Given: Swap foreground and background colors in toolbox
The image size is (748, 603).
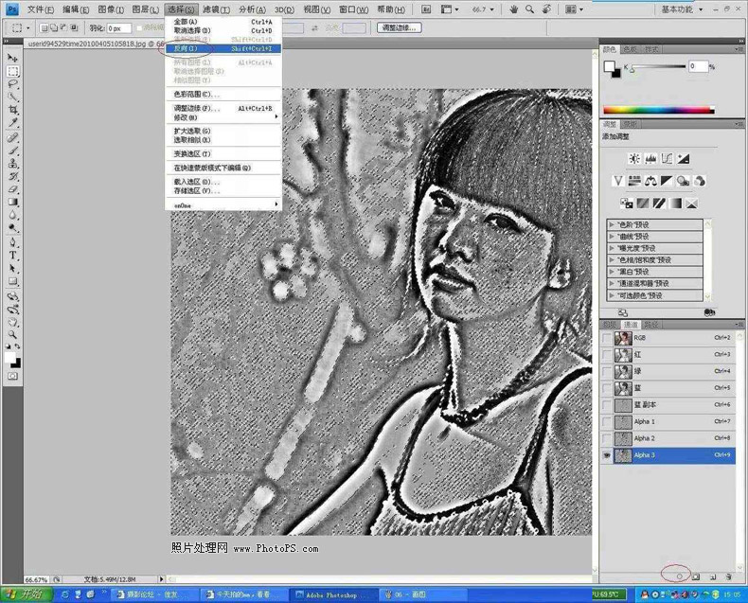Looking at the screenshot, I should 17,346.
